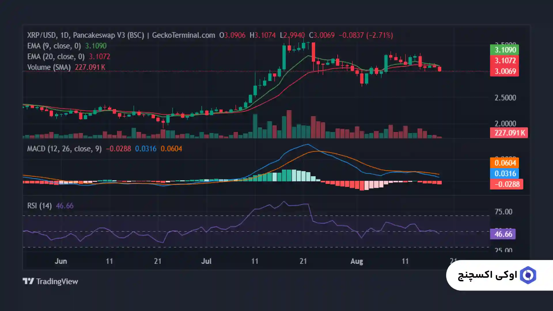553x311 pixels.
Task: Click the TradingView wordmark link
Action: pyautogui.click(x=57, y=281)
